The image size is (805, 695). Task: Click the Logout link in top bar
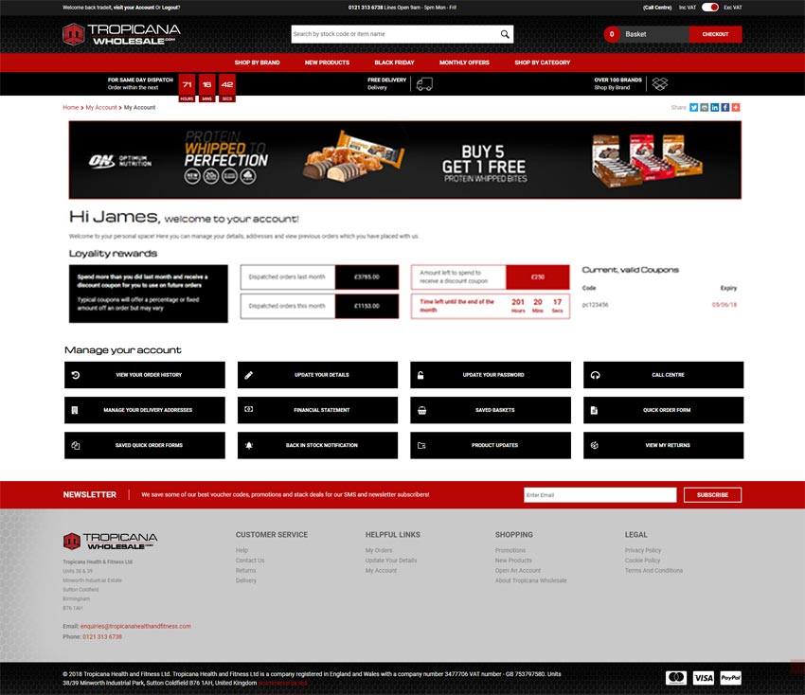pyautogui.click(x=171, y=8)
